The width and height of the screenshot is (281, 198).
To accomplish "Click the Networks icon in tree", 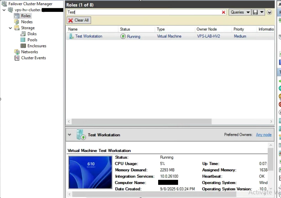I will [17, 52].
